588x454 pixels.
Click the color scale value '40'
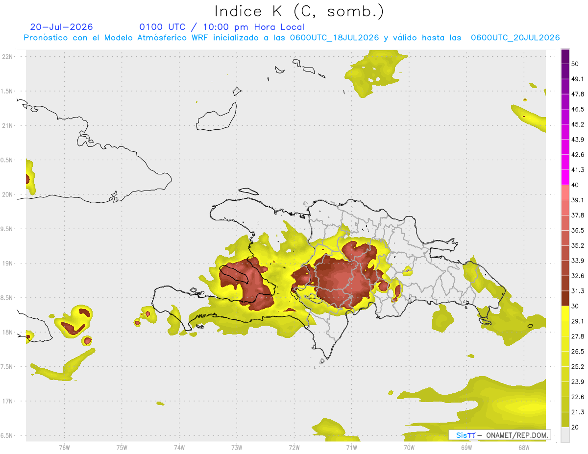[x=575, y=185]
